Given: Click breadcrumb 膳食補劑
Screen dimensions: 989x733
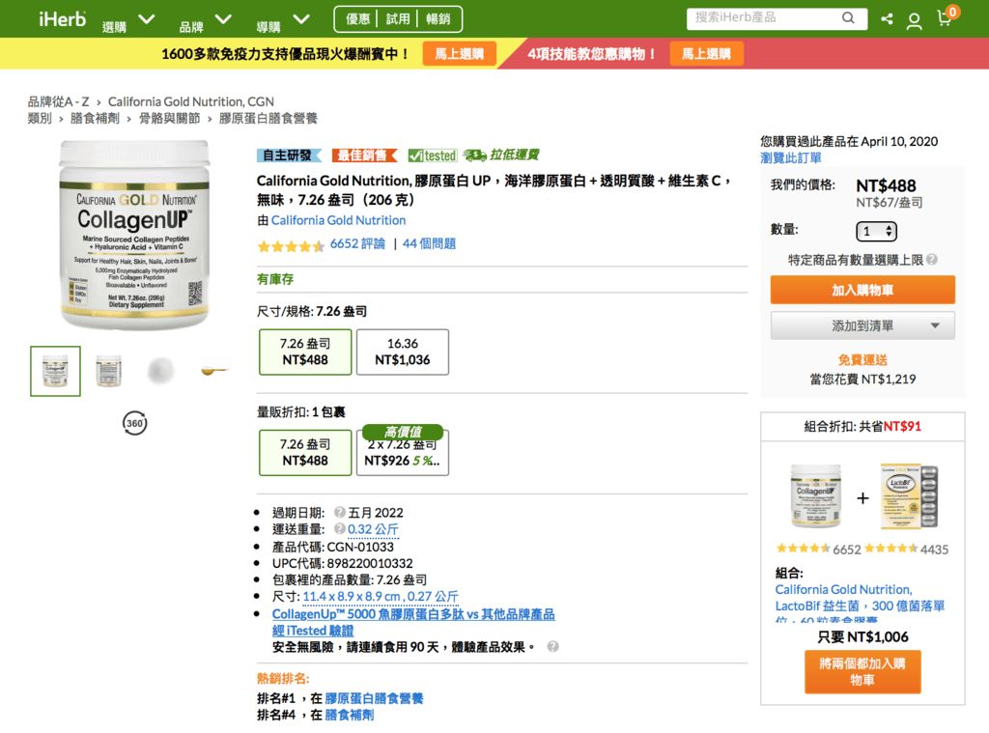Looking at the screenshot, I should 95,118.
